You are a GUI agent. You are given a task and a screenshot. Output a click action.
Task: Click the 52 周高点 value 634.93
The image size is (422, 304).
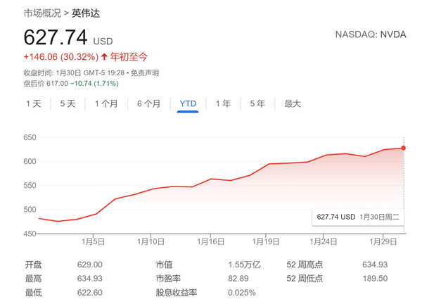click(373, 265)
